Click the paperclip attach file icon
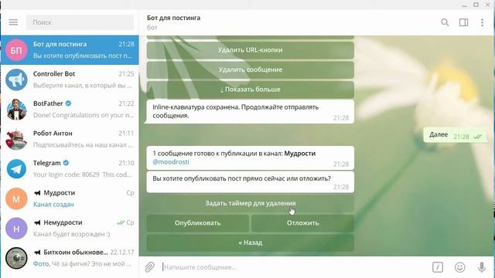The image size is (495, 278). 149,267
